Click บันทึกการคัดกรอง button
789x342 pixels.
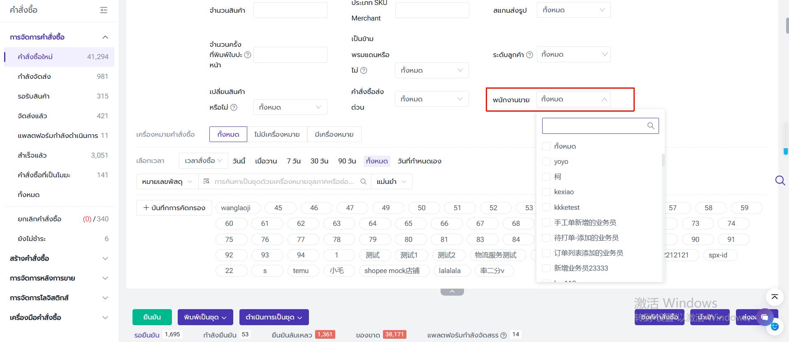pyautogui.click(x=174, y=208)
